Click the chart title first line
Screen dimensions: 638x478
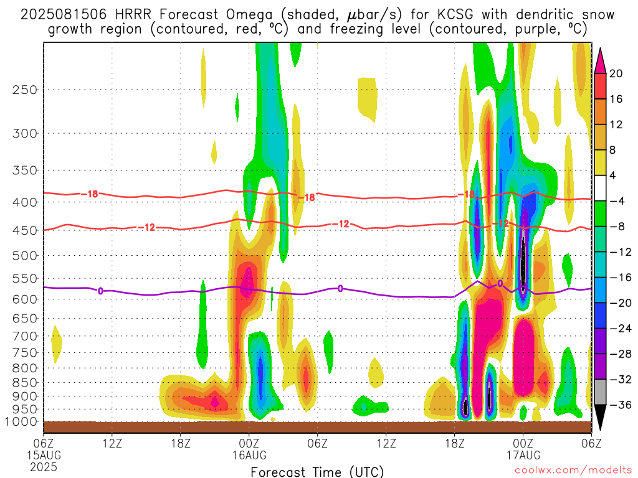click(x=317, y=14)
